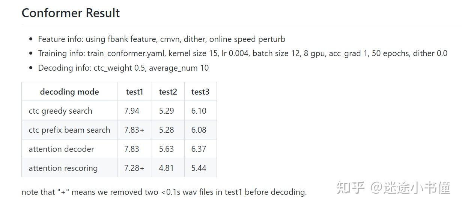Click the 6.37 cell under test3
The height and width of the screenshot is (206, 462).
(x=199, y=149)
